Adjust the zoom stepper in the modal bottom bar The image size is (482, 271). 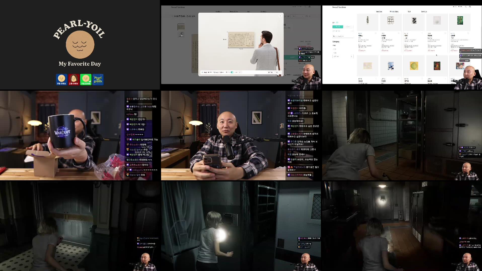pos(238,72)
